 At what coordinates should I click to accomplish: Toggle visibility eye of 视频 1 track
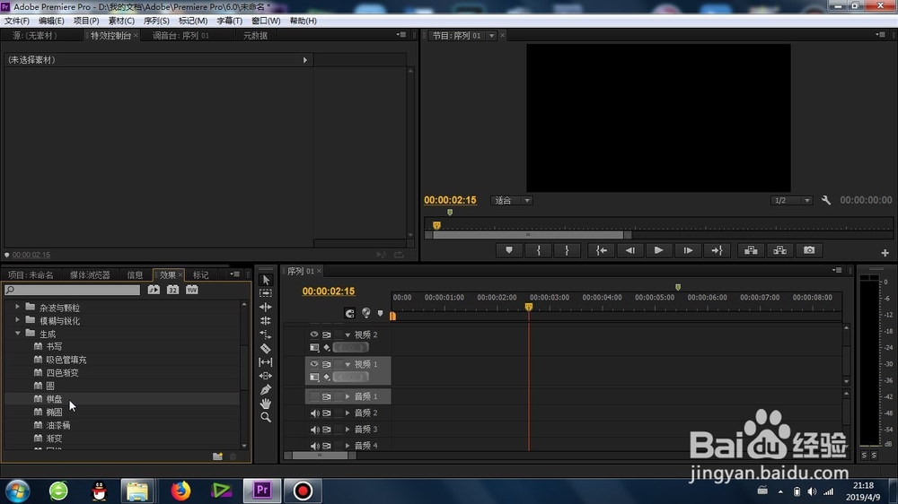pos(313,364)
